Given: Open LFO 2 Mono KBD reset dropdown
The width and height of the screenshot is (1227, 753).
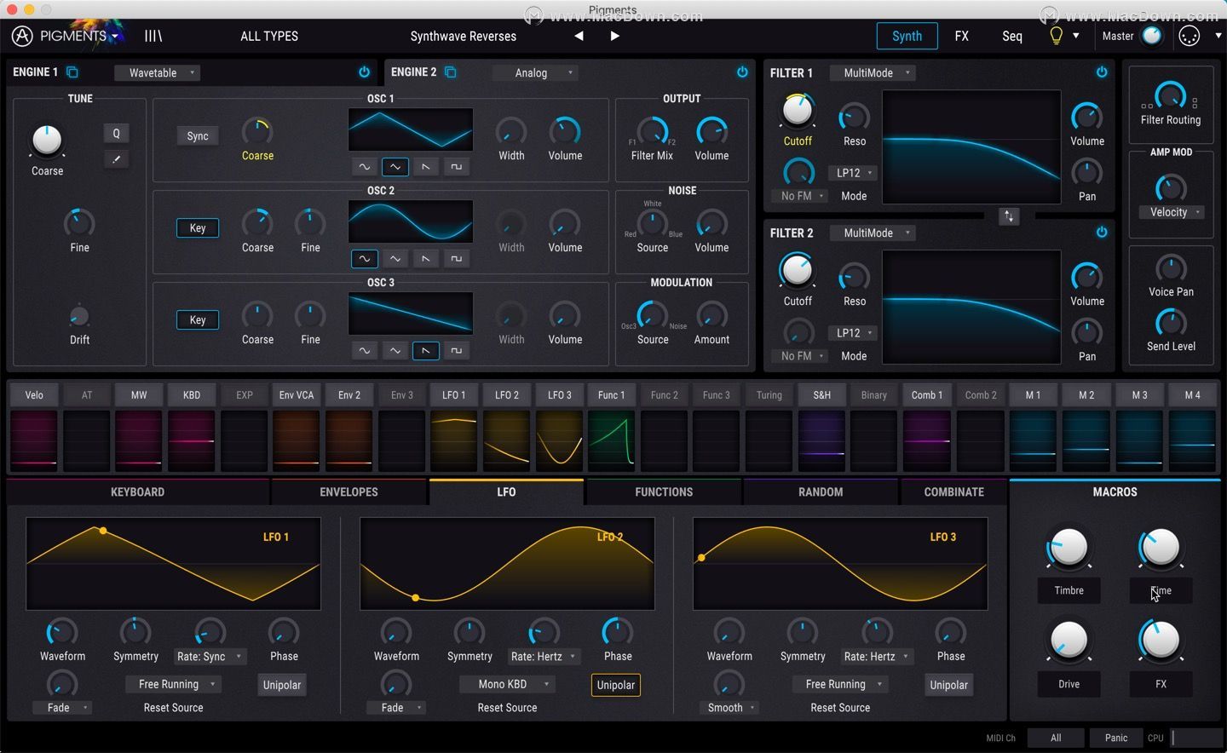Looking at the screenshot, I should [508, 684].
